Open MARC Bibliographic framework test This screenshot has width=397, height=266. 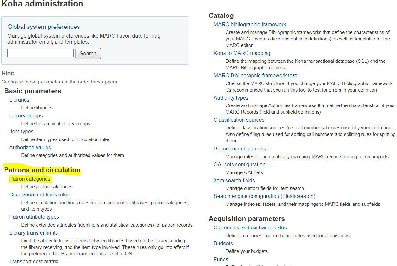click(255, 76)
